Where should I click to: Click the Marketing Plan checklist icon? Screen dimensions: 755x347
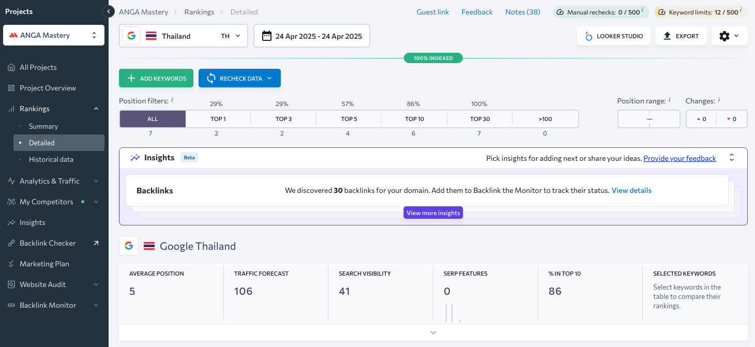(x=11, y=264)
